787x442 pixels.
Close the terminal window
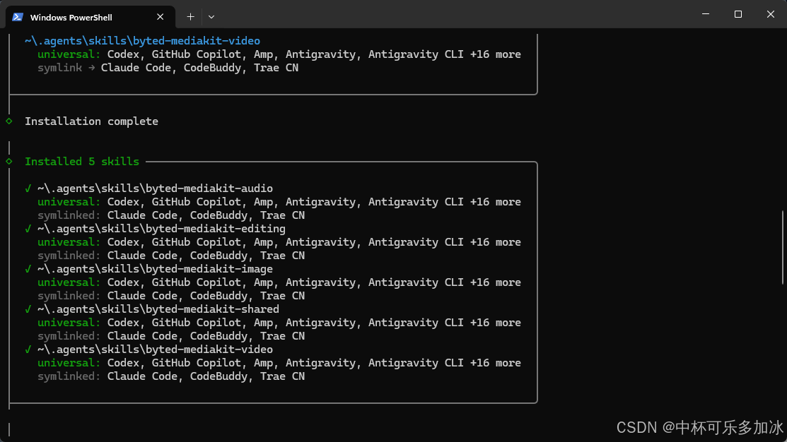click(x=771, y=14)
